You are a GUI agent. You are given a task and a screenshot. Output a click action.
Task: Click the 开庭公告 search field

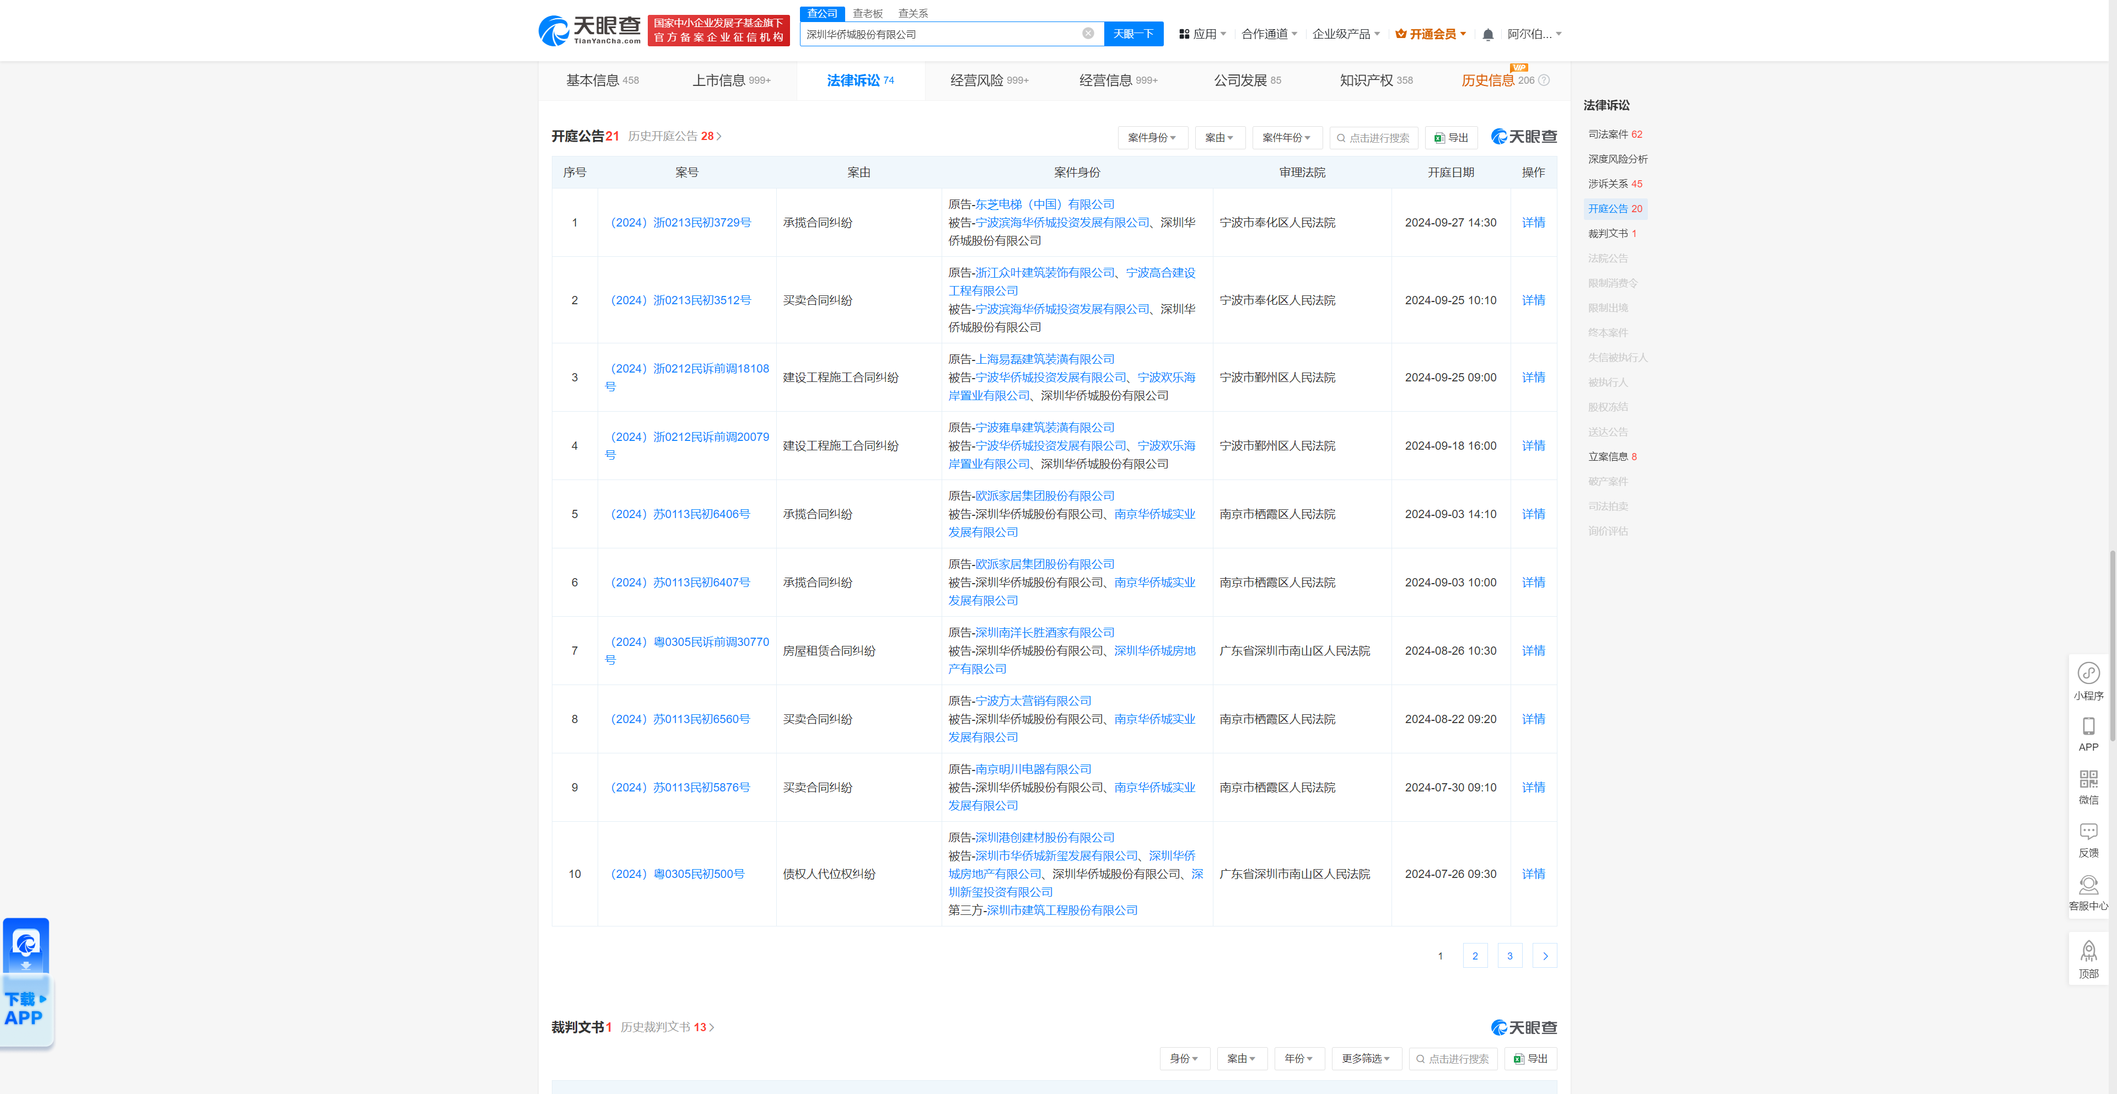(x=1373, y=137)
